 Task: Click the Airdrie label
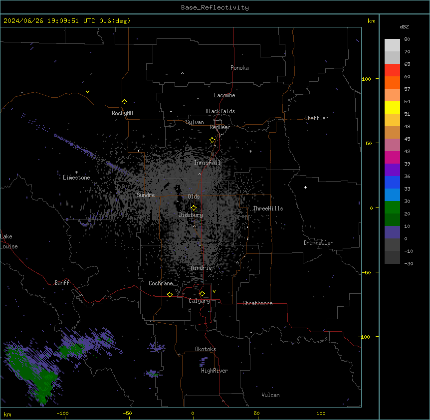[x=202, y=268]
